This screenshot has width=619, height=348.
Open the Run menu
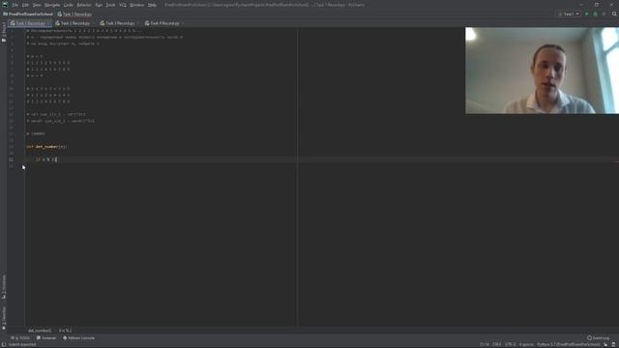point(99,5)
